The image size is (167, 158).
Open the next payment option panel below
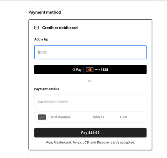90,155
